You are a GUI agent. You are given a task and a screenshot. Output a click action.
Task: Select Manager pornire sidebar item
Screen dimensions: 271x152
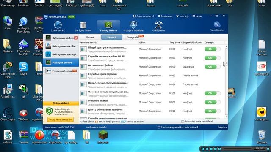[x=61, y=62]
